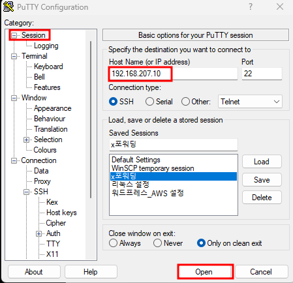The image size is (293, 283).
Task: Collapse the Connection tree node
Action: tap(14, 160)
